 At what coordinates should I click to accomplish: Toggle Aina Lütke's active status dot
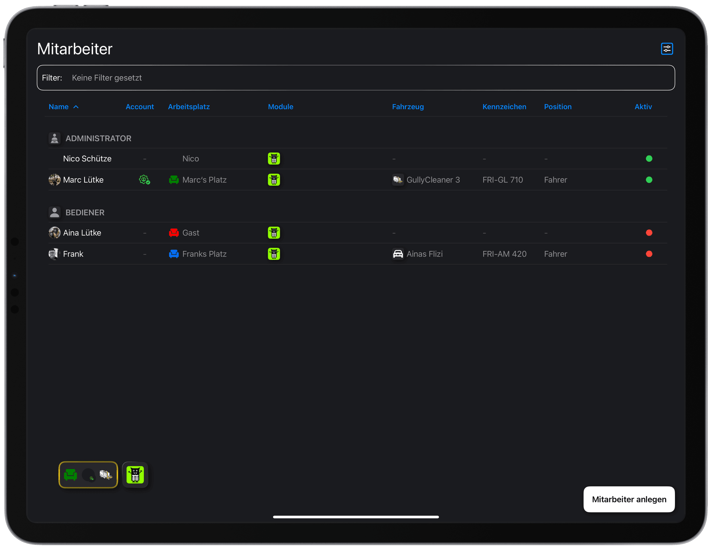[x=649, y=233]
